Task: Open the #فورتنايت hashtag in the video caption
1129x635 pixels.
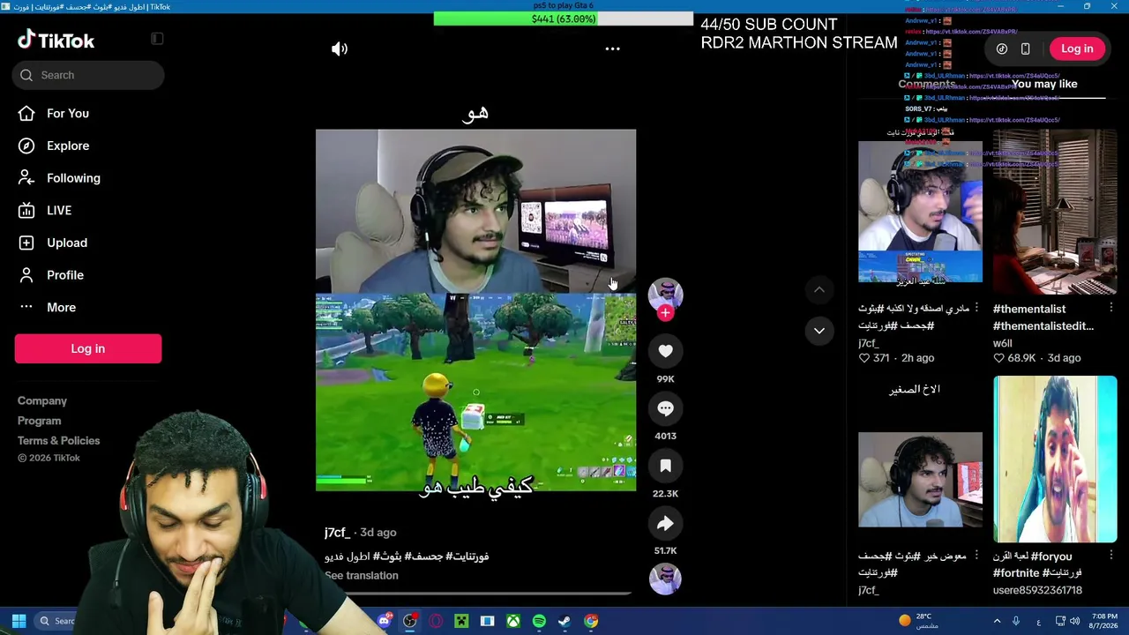Action: pyautogui.click(x=467, y=557)
